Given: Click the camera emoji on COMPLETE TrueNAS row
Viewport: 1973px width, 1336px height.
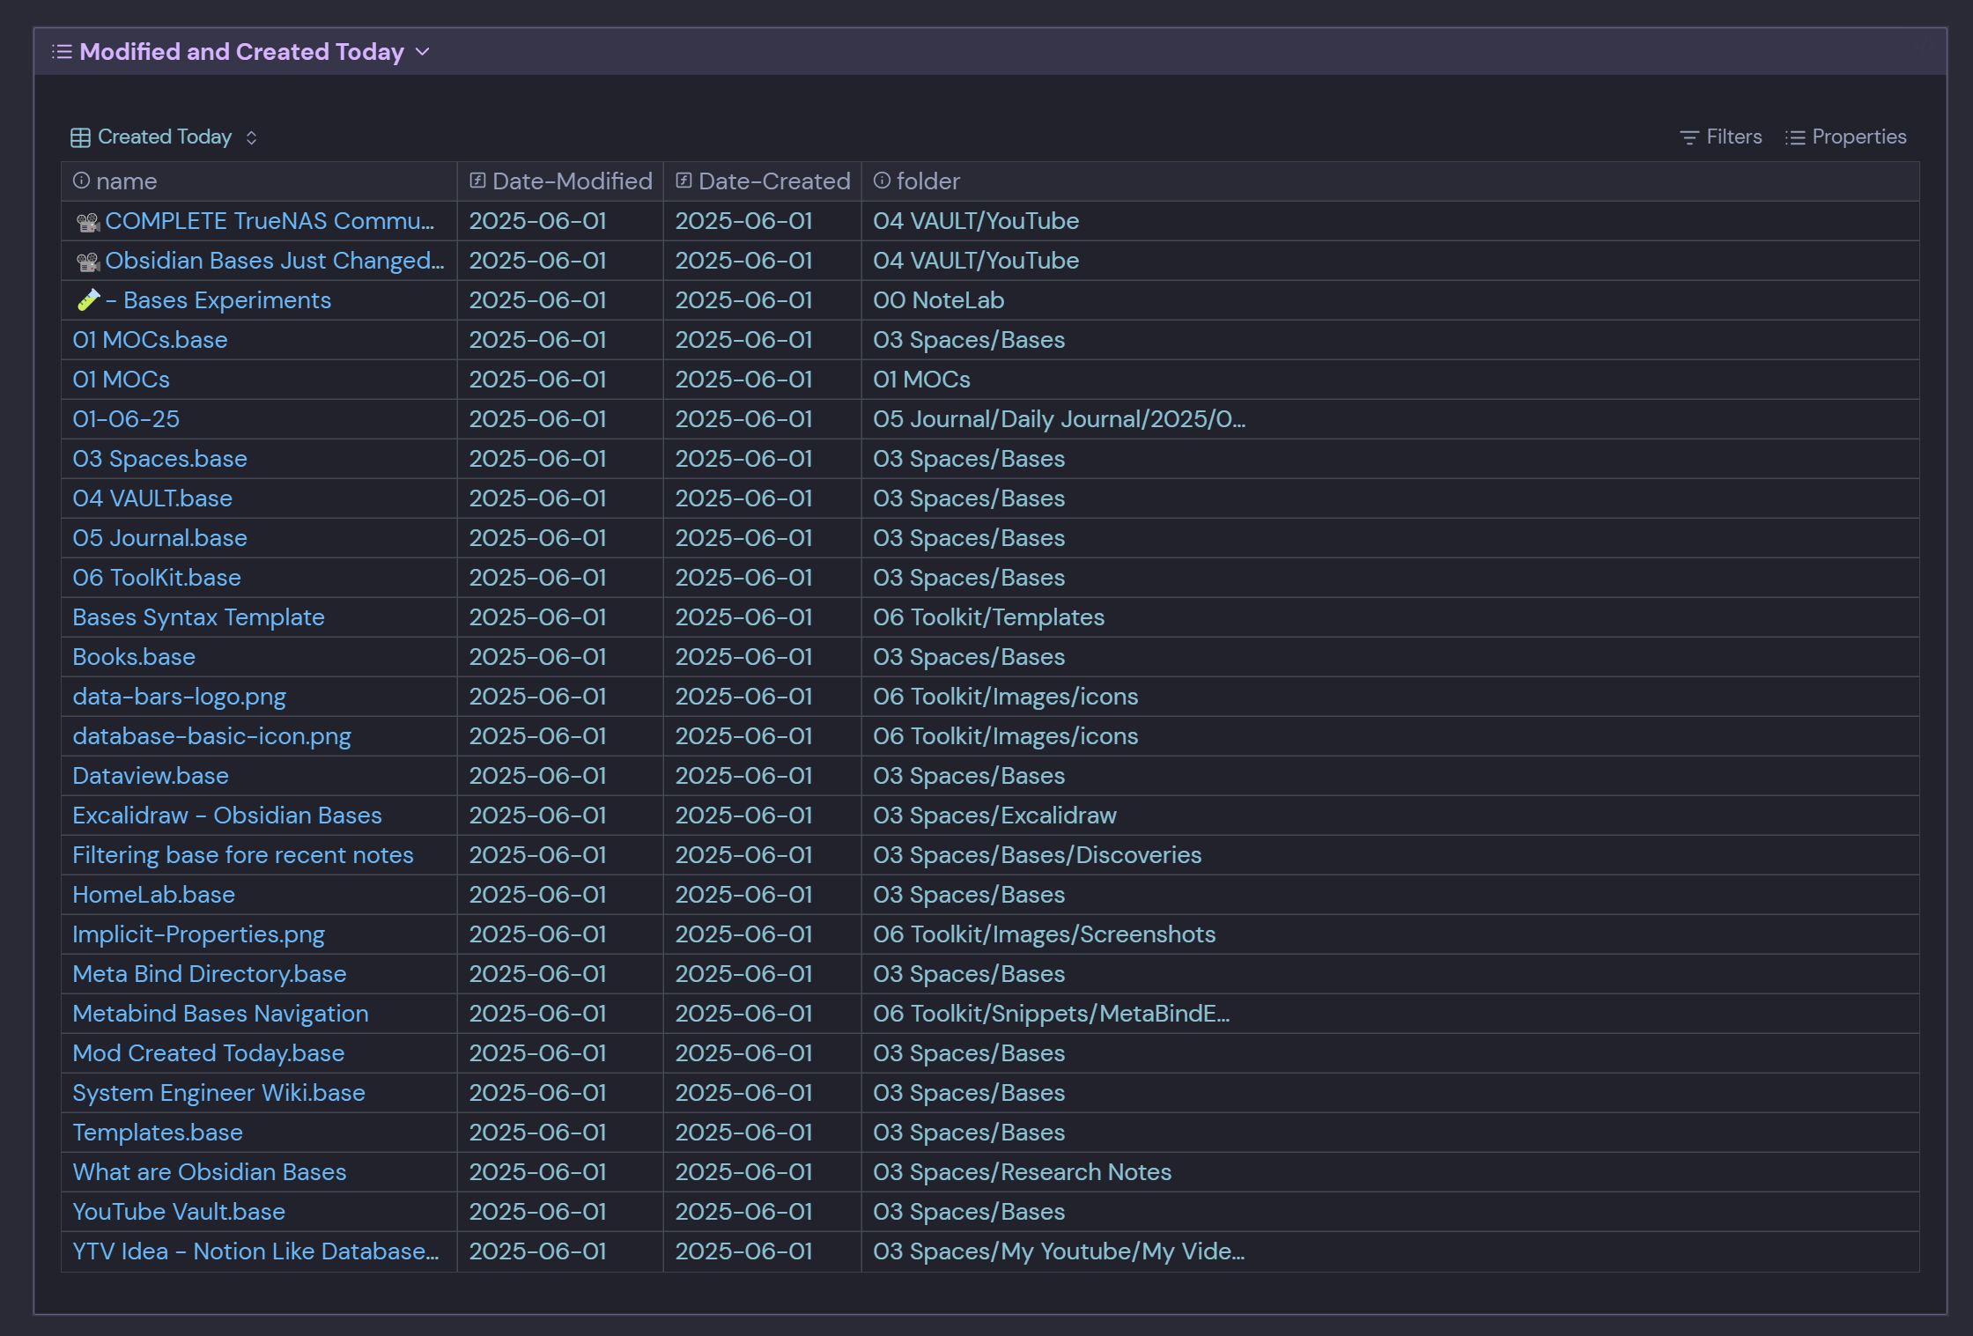Looking at the screenshot, I should [x=87, y=222].
